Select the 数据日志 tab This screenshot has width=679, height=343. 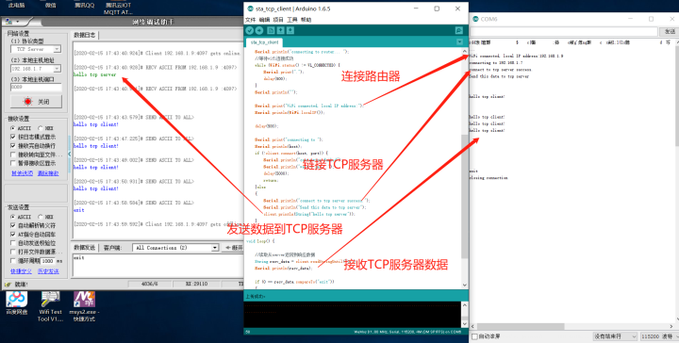(x=85, y=35)
